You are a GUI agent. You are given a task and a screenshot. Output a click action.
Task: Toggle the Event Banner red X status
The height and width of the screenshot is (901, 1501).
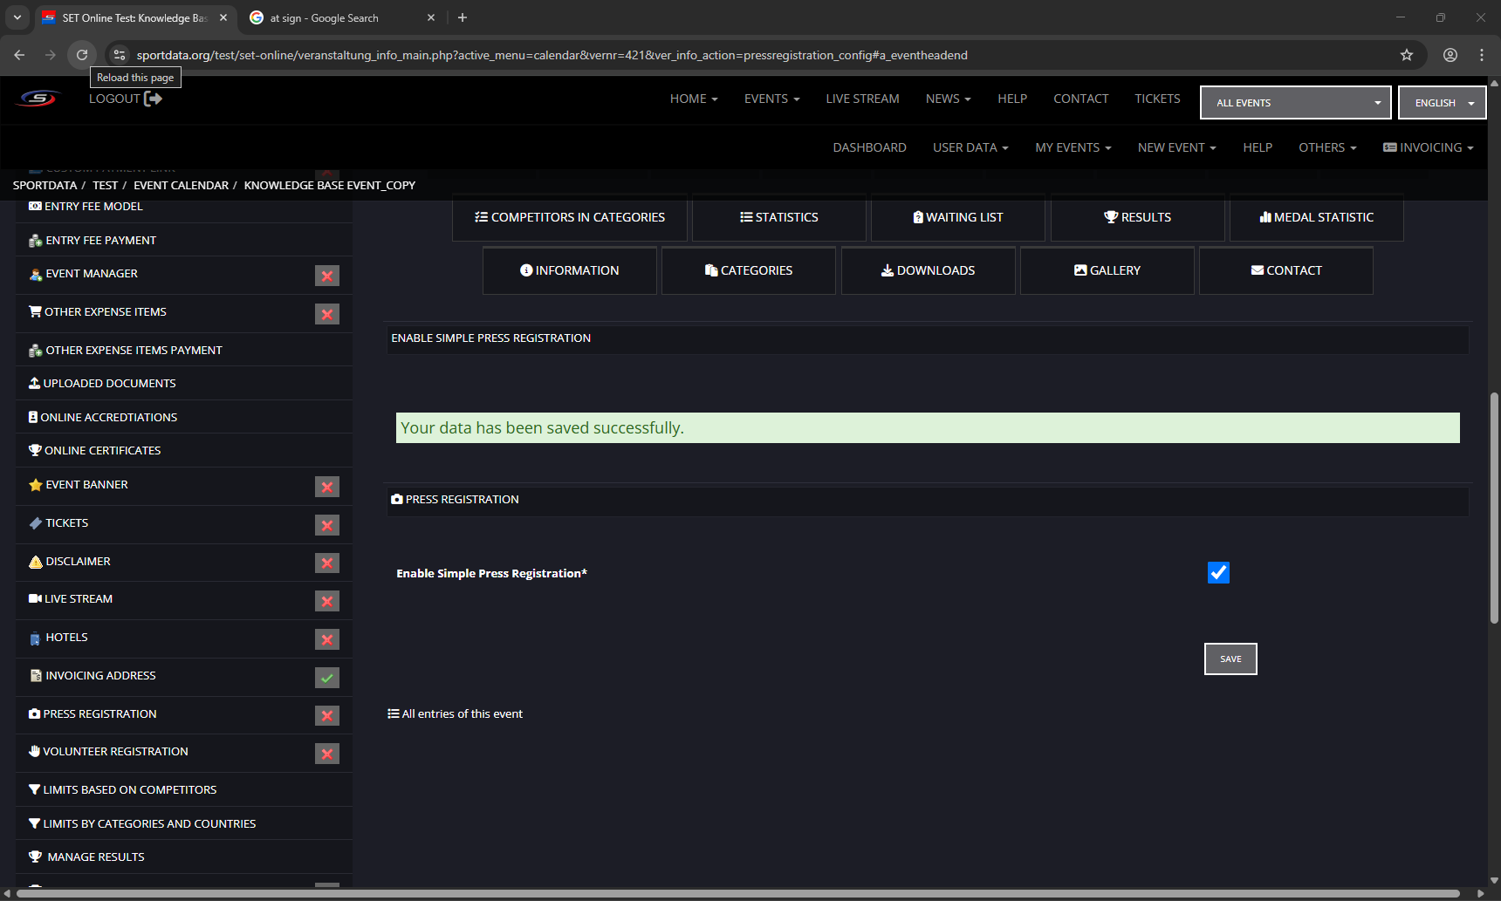327,487
